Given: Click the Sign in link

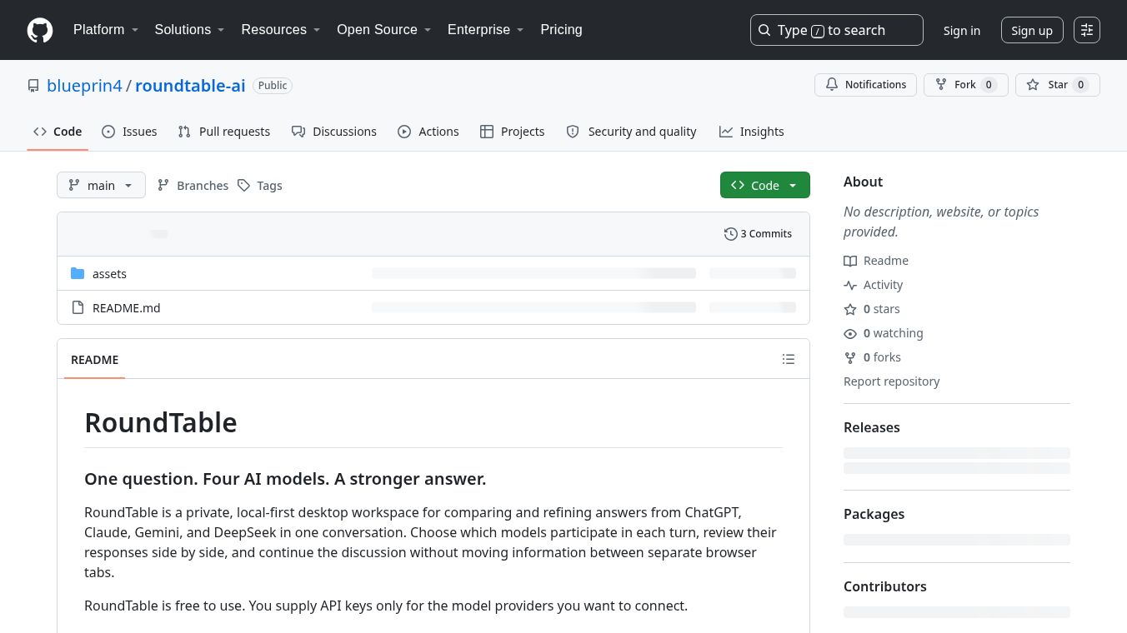Looking at the screenshot, I should pyautogui.click(x=962, y=30).
